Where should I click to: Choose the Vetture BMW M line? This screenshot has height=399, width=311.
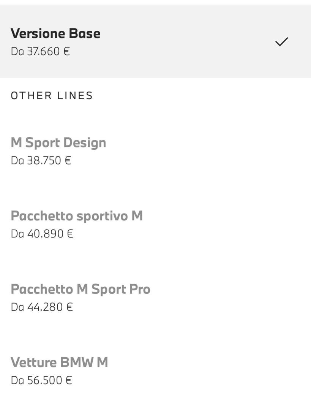point(59,362)
